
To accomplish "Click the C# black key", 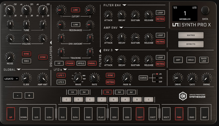I will pyautogui.click(x=73, y=92).
